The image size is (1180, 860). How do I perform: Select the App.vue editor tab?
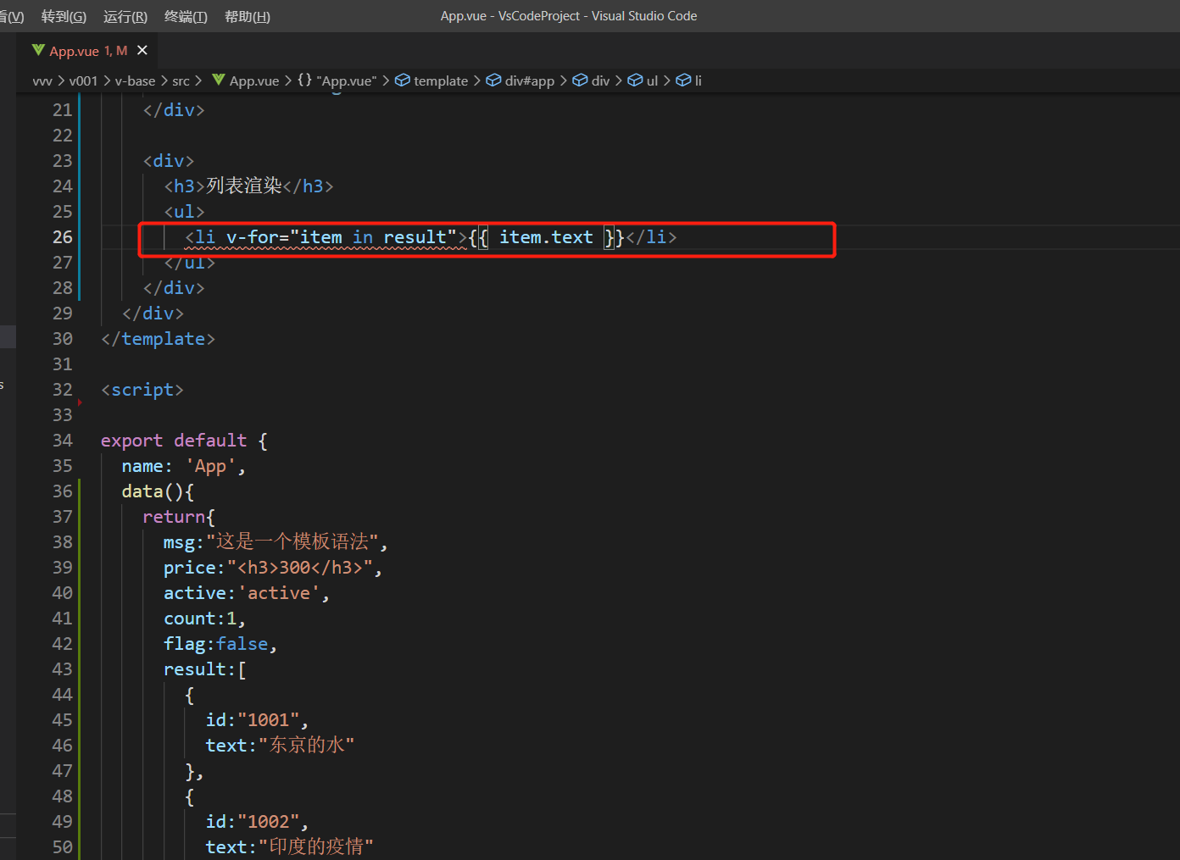[88, 51]
